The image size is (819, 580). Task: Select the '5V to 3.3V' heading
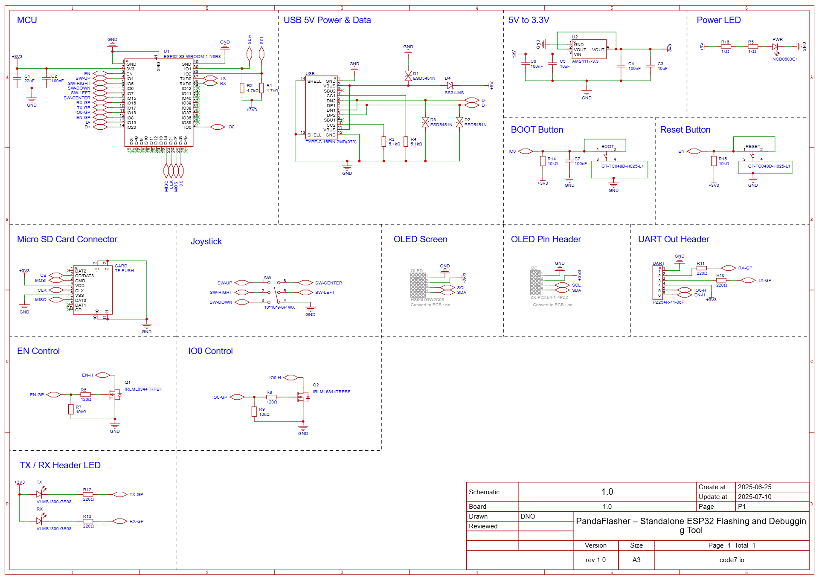[529, 20]
